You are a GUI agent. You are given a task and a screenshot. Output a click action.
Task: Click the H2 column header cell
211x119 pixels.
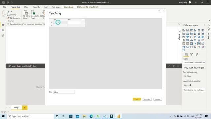click(x=74, y=20)
